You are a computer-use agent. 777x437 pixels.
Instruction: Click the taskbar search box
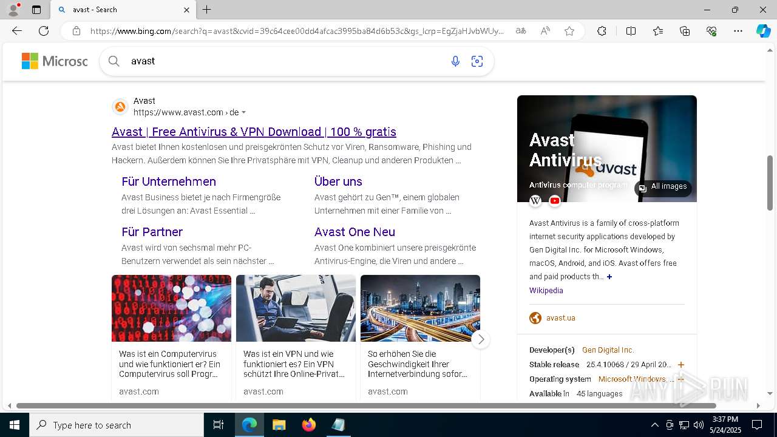(117, 425)
